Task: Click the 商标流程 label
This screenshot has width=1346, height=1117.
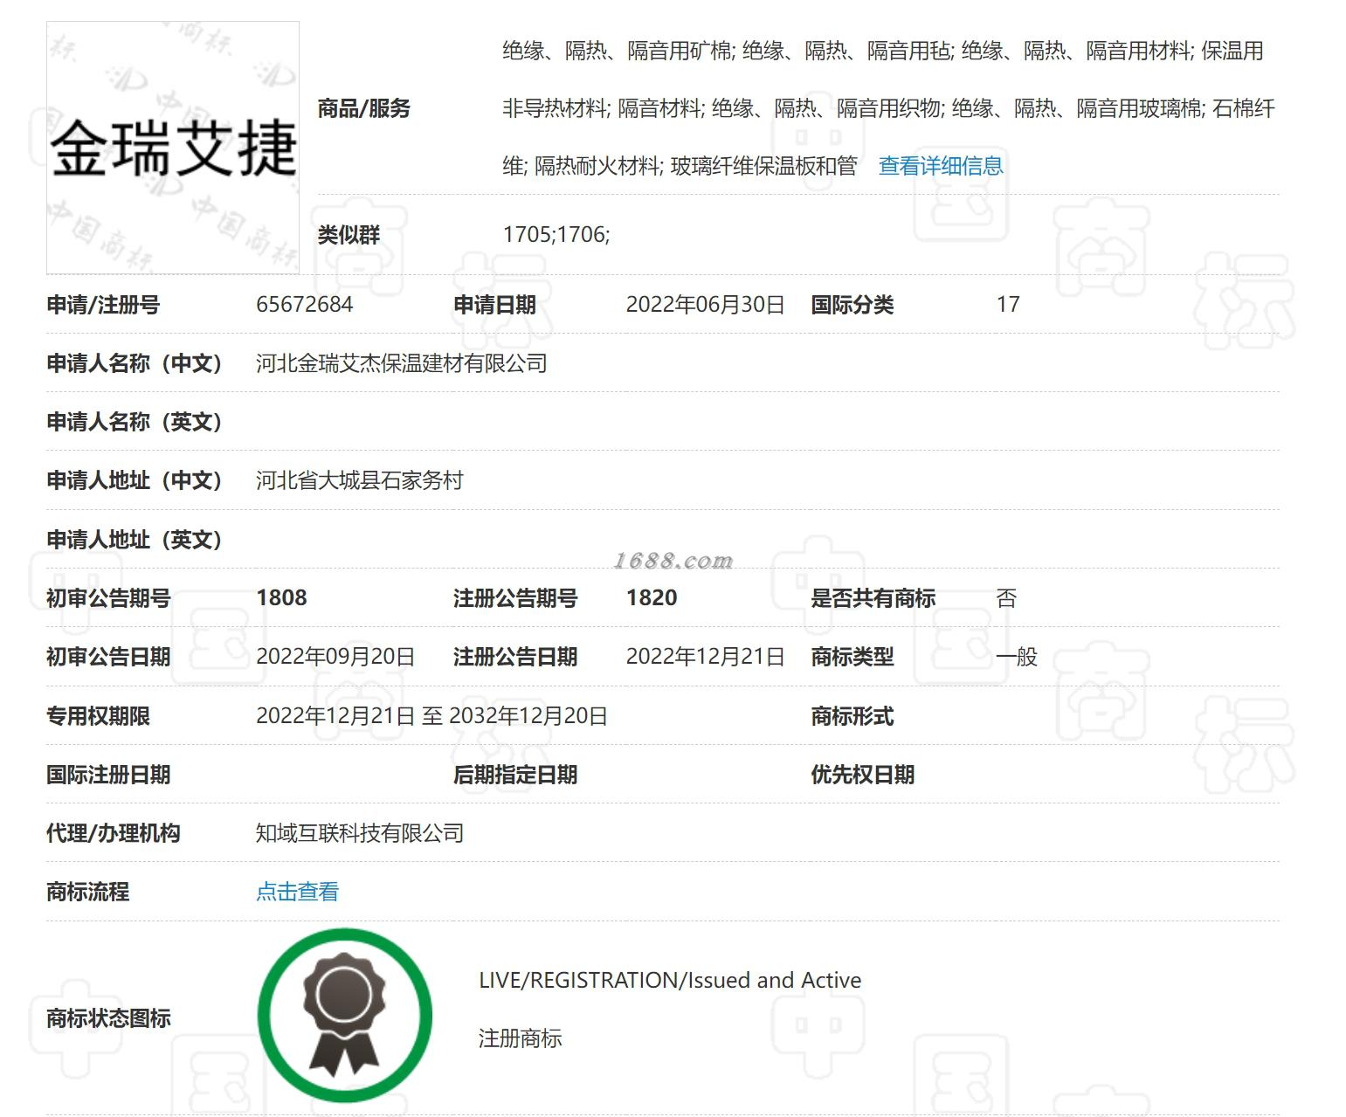Action: [87, 892]
